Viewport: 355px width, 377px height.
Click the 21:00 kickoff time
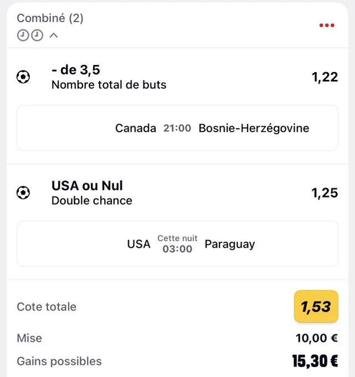(x=177, y=128)
